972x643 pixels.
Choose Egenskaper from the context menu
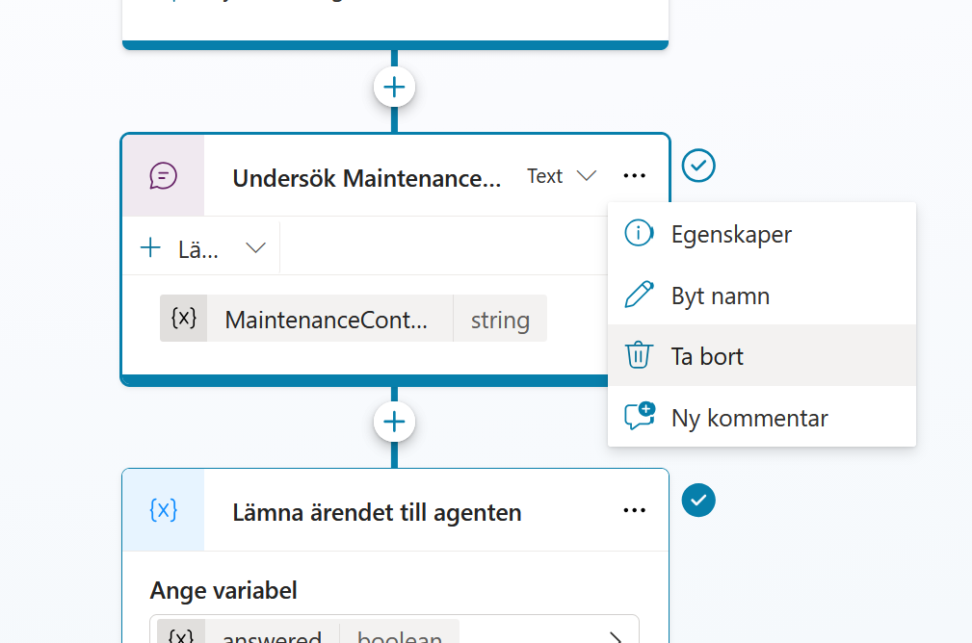pos(762,234)
